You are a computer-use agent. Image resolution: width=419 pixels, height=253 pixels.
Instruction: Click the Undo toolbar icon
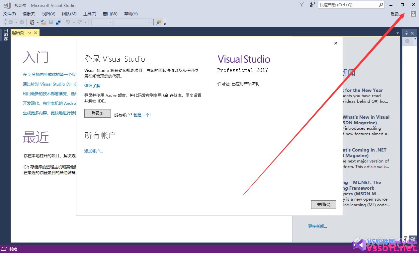click(68, 22)
